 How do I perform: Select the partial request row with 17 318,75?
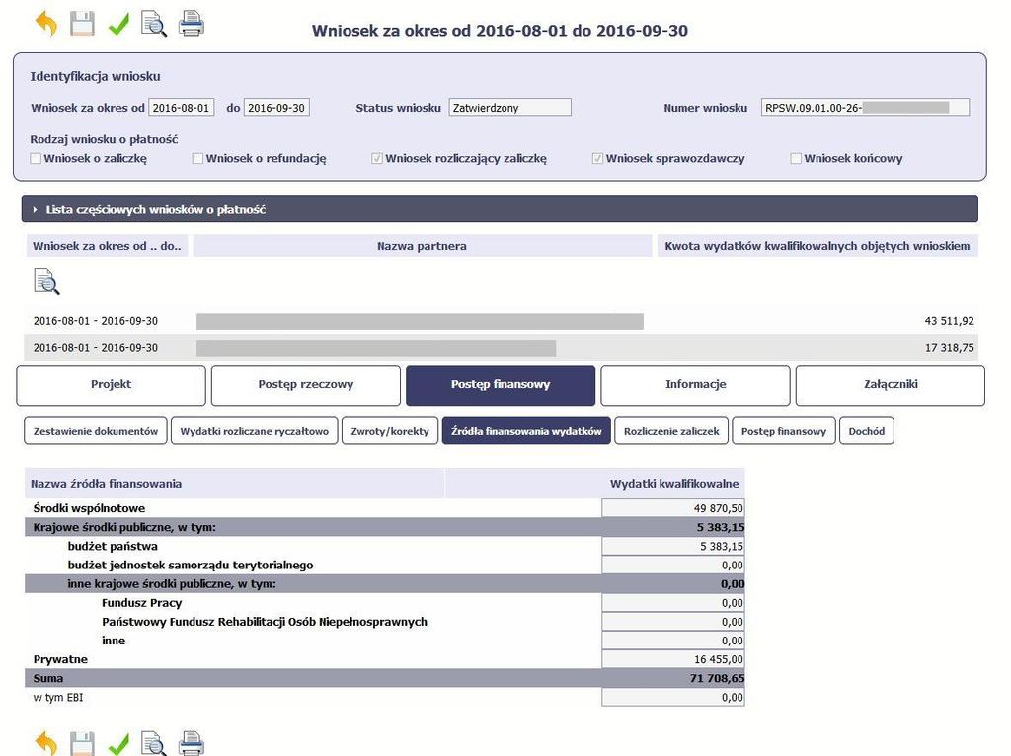[x=501, y=348]
